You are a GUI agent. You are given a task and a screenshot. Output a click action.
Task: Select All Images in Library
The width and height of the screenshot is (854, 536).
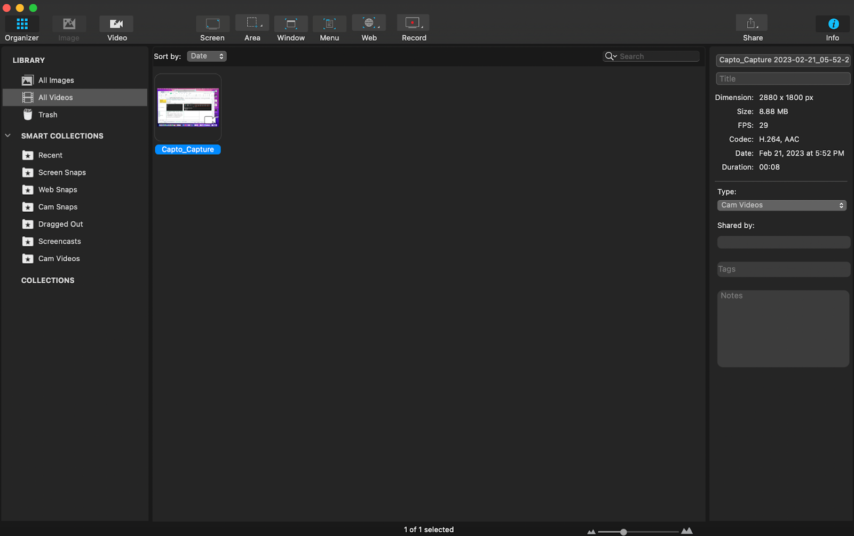tap(56, 81)
